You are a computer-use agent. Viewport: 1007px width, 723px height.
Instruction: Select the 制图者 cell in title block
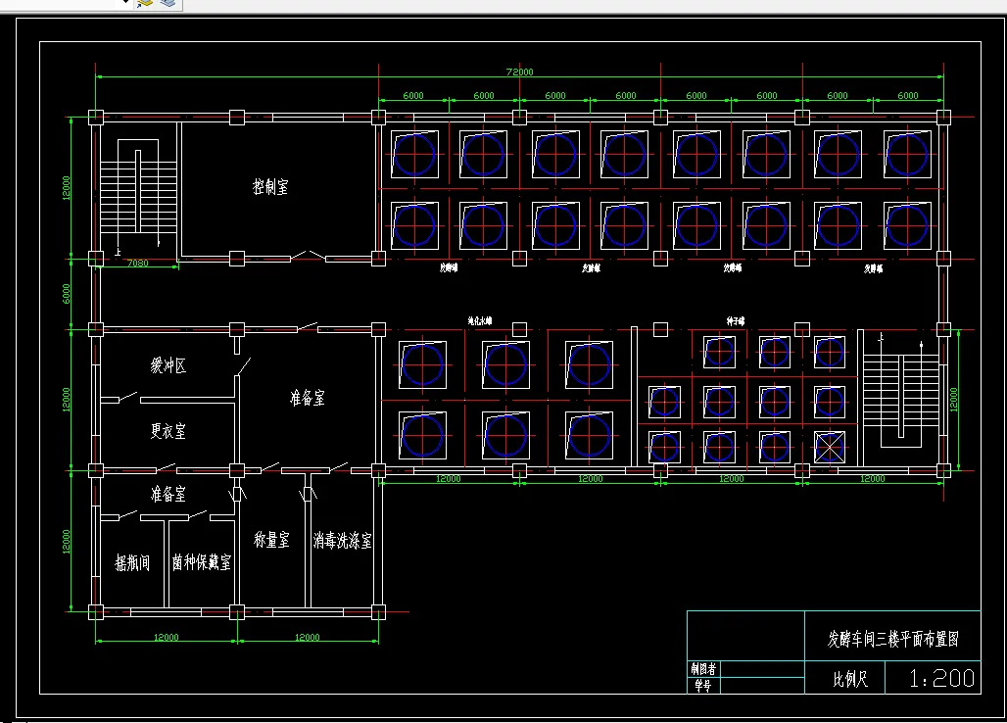click(x=703, y=668)
